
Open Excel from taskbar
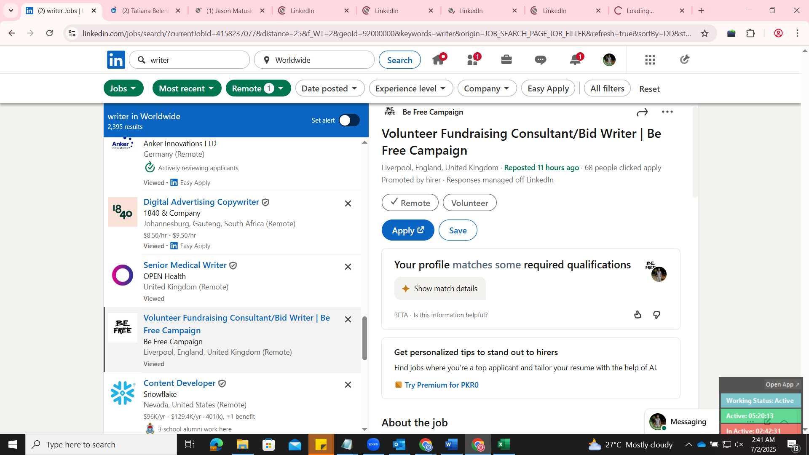[504, 444]
